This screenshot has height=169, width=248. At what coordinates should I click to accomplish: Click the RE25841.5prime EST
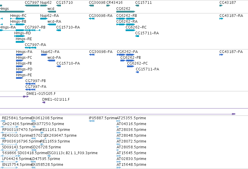pyautogui.click(x=3, y=121)
